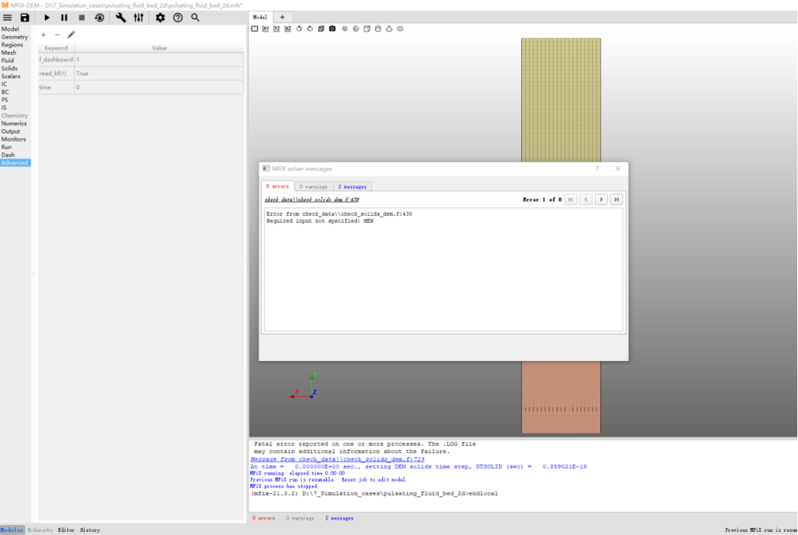This screenshot has width=798, height=535.
Task: Start the MFiX solver with the play button
Action: (47, 18)
